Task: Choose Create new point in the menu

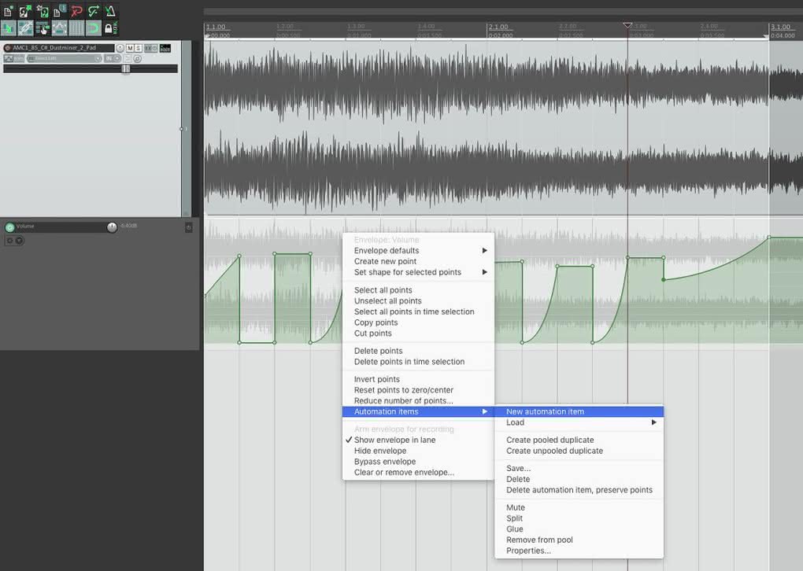Action: click(418, 261)
